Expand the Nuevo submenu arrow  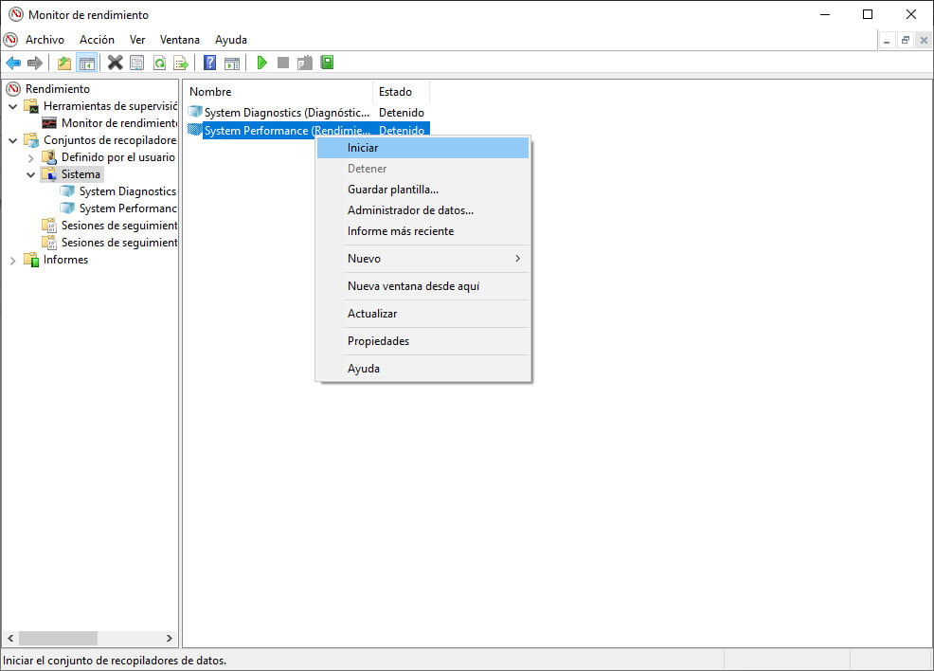(517, 259)
